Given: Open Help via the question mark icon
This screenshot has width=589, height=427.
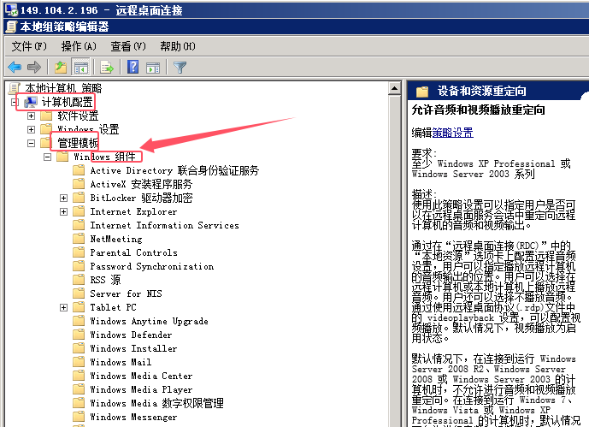Looking at the screenshot, I should pyautogui.click(x=133, y=67).
